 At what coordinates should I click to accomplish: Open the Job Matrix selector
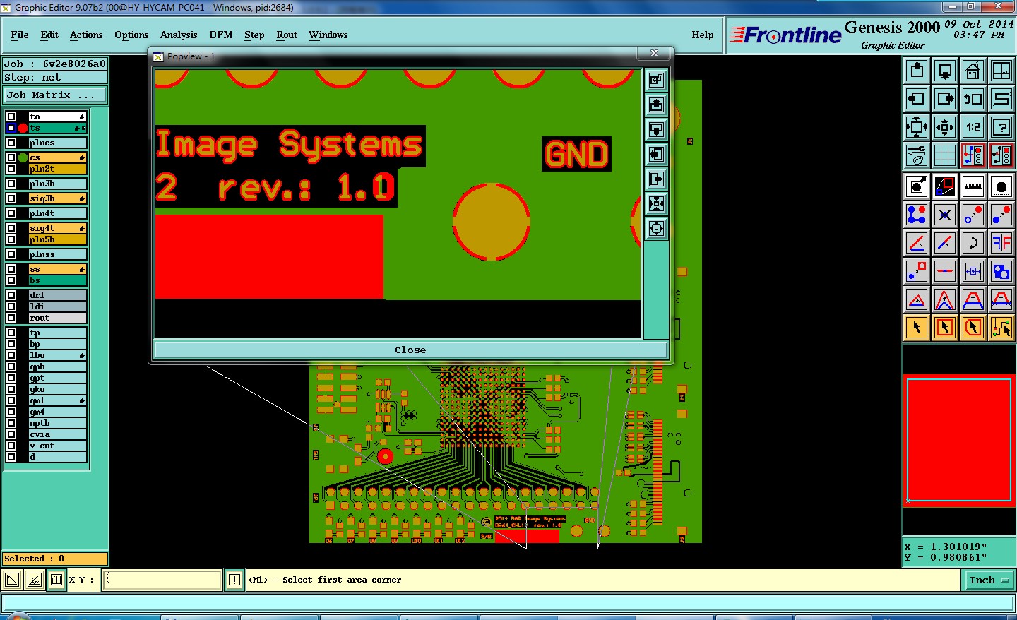coord(55,95)
